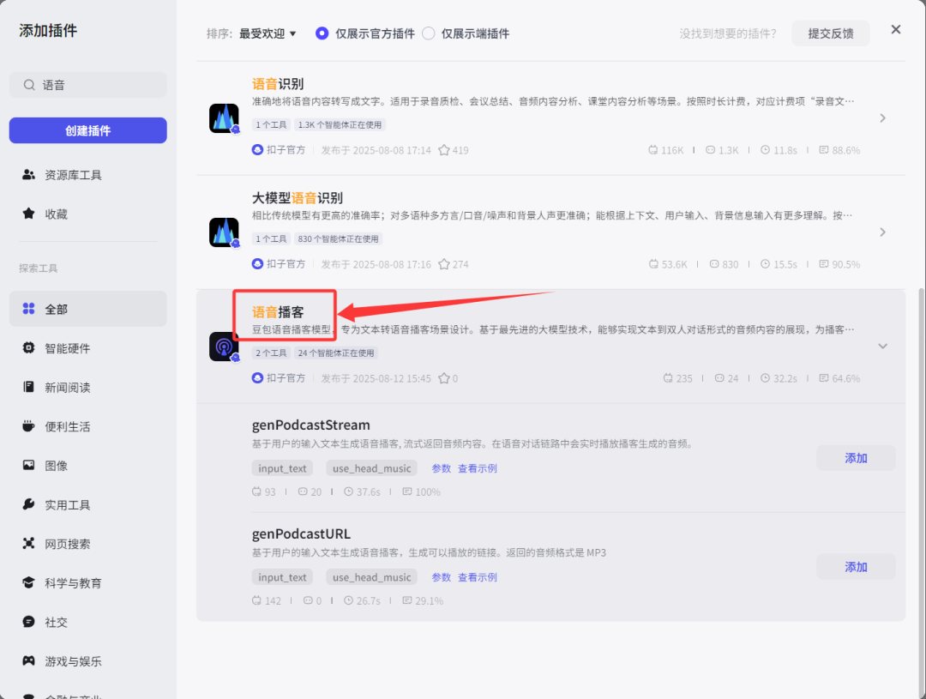
Task: Select the 新闻阅读 category
Action: tap(88, 387)
